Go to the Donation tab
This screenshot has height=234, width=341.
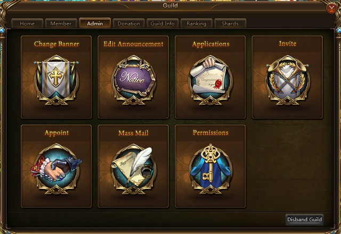pyautogui.click(x=129, y=23)
